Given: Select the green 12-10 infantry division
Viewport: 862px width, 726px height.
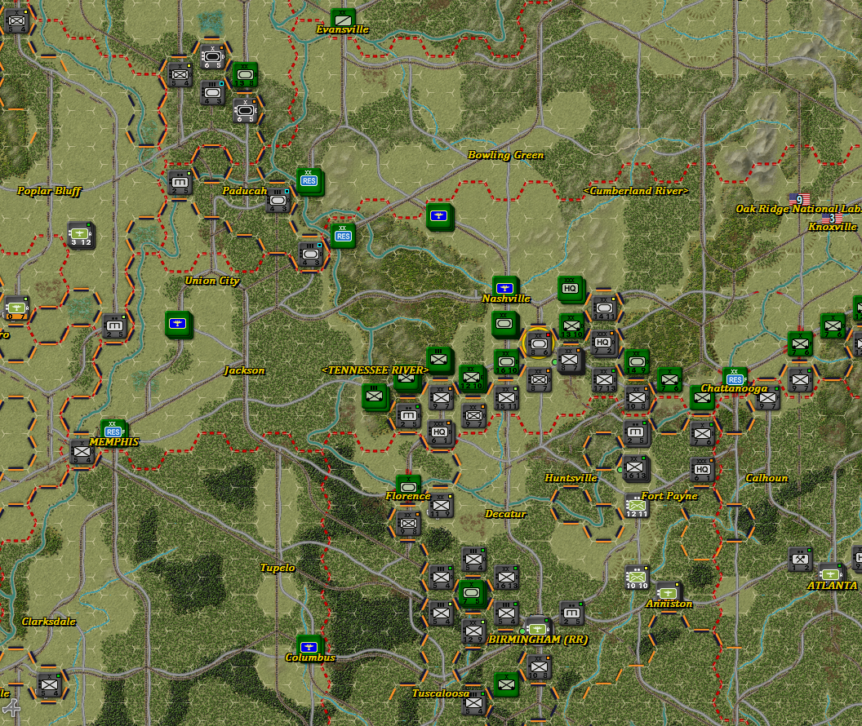Looking at the screenshot, I should (x=472, y=378).
